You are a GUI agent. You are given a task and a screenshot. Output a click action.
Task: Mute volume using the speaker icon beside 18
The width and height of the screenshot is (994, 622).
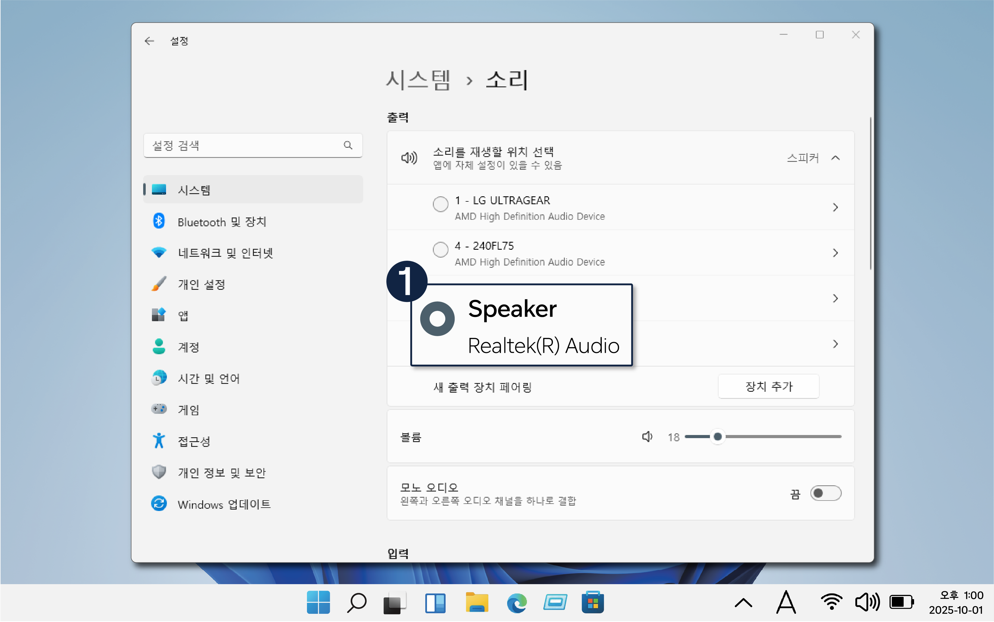(x=647, y=437)
